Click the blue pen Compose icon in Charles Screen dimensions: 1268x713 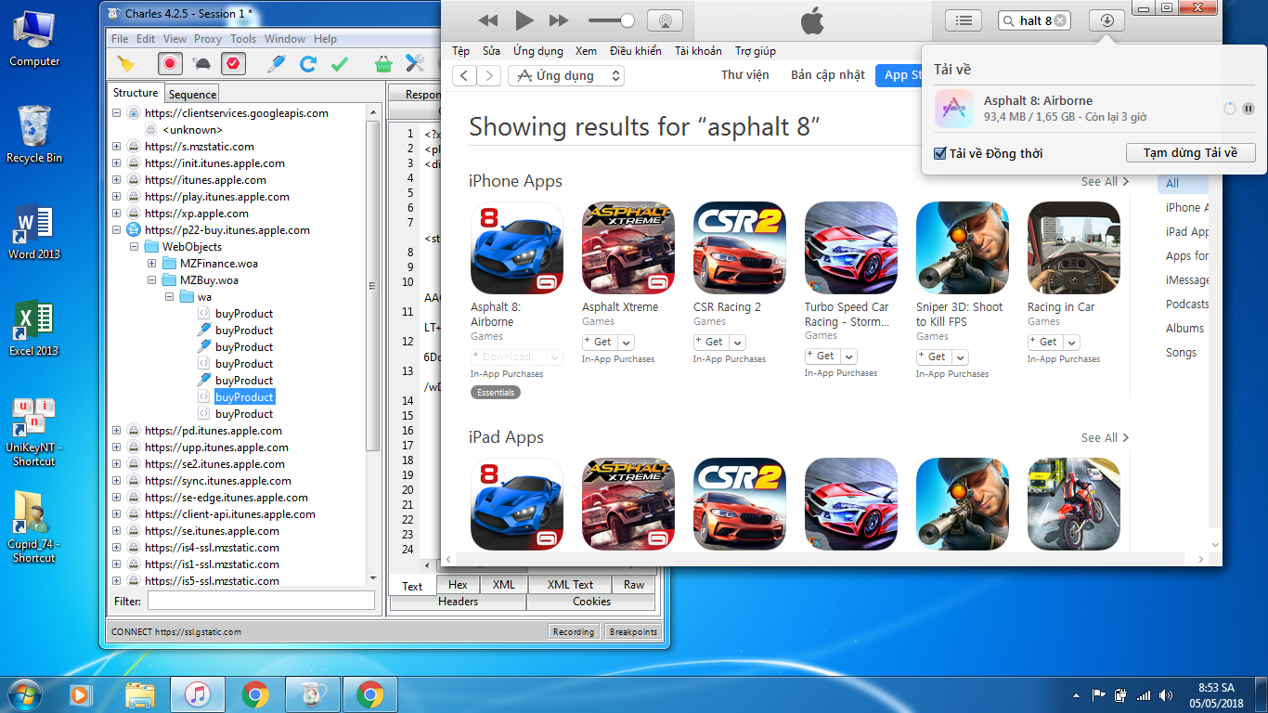276,64
